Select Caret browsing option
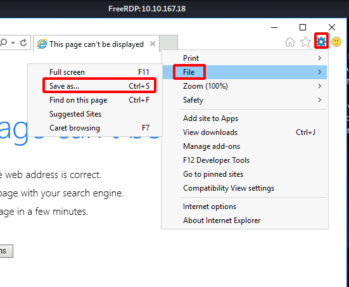This screenshot has height=287, width=349. pos(95,128)
